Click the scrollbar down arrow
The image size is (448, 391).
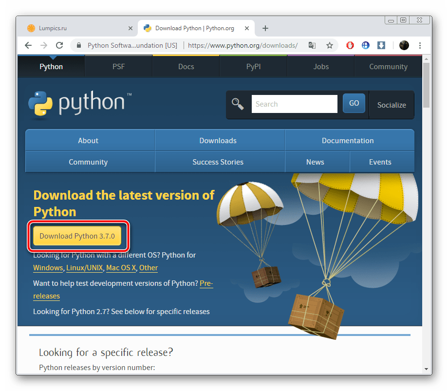pyautogui.click(x=426, y=369)
